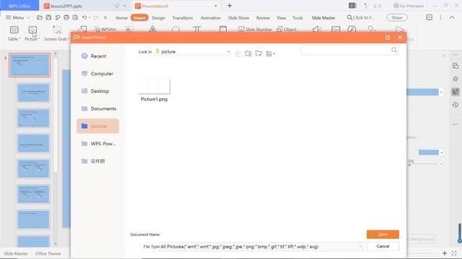Click the Open folder icon in quick access toolbar
Viewport: 462px width, 259px height.
click(40, 17)
